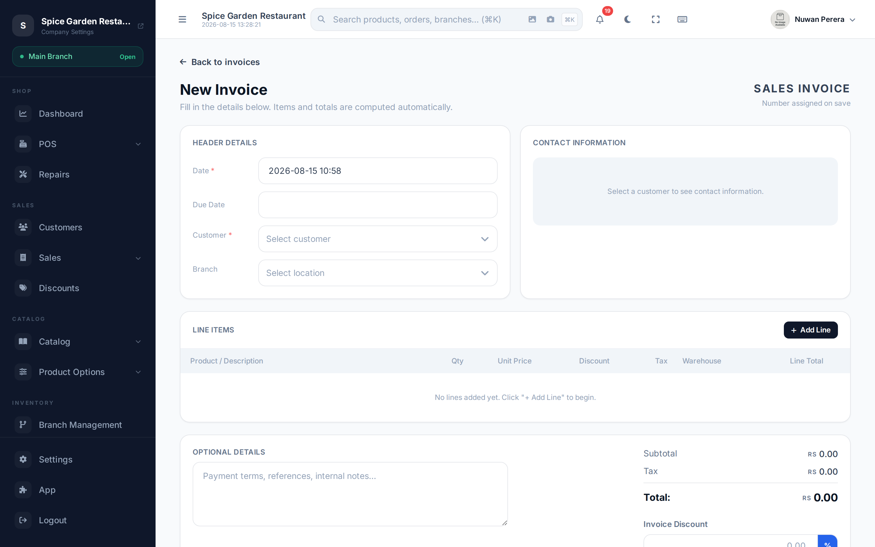
Task: Open the App sidebar item
Action: (78, 490)
